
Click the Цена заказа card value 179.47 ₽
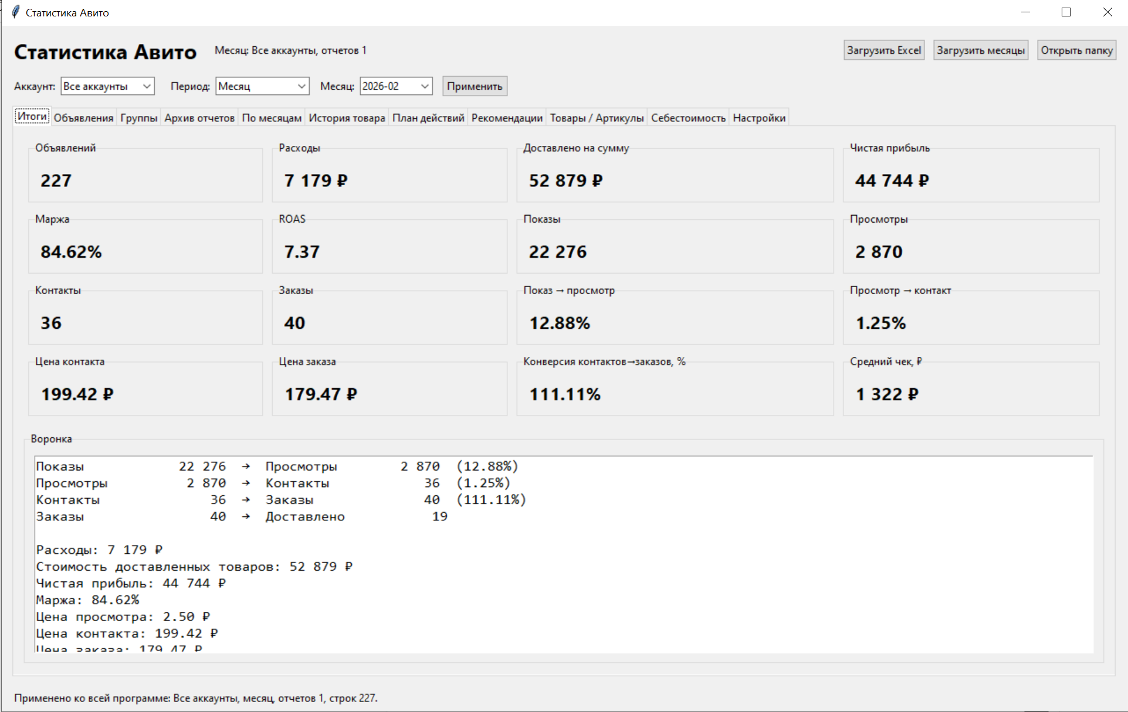click(x=321, y=394)
